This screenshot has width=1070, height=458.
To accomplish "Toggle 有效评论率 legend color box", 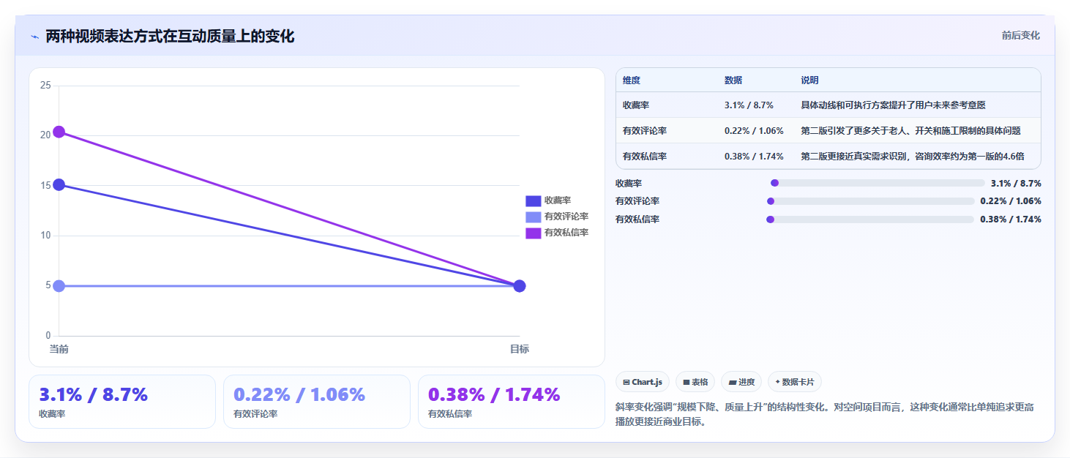I will tap(533, 217).
